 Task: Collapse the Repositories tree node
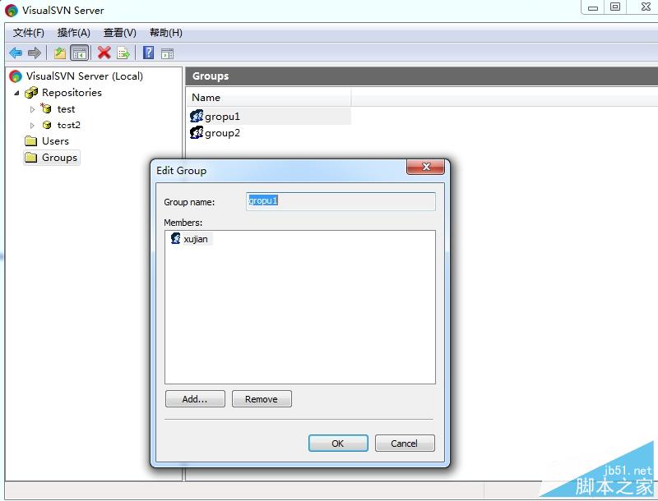click(x=16, y=93)
